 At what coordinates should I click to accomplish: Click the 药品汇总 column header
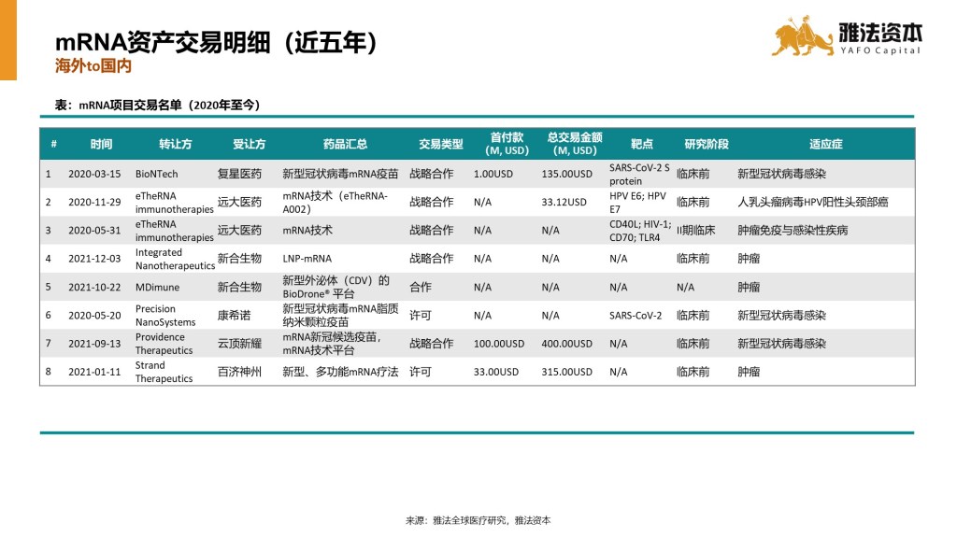point(345,144)
